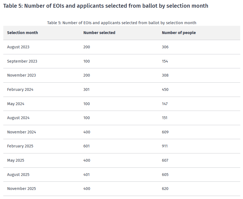Screen dimensions: 243x199
Task: Click the November 2025 month cell
Action: pyautogui.click(x=21, y=189)
